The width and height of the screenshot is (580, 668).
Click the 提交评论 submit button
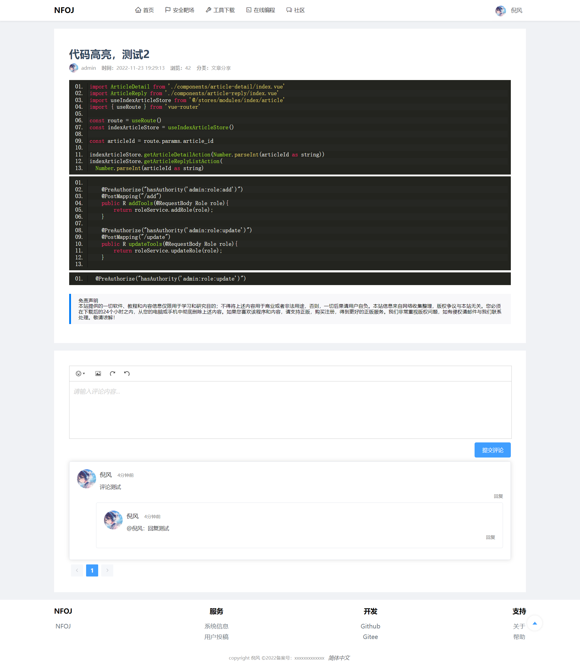[x=492, y=450]
